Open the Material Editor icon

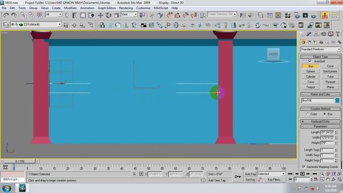(x=288, y=15)
